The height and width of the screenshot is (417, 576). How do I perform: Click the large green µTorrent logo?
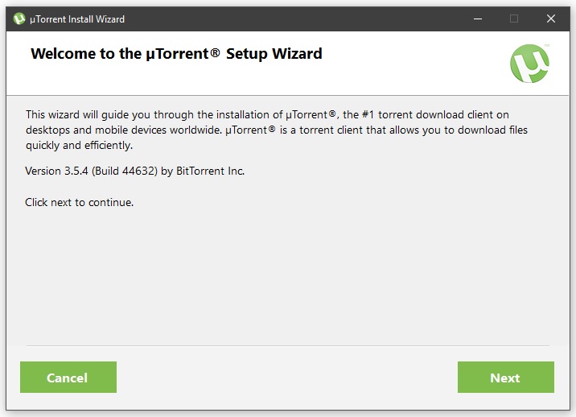[529, 64]
